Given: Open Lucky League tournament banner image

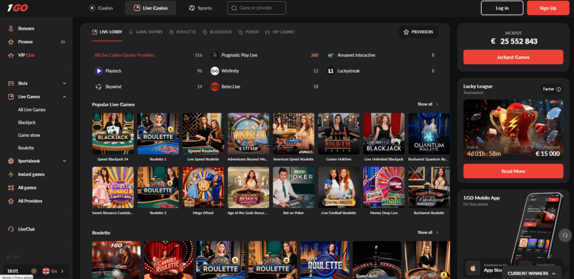Looking at the screenshot, I should click(513, 130).
